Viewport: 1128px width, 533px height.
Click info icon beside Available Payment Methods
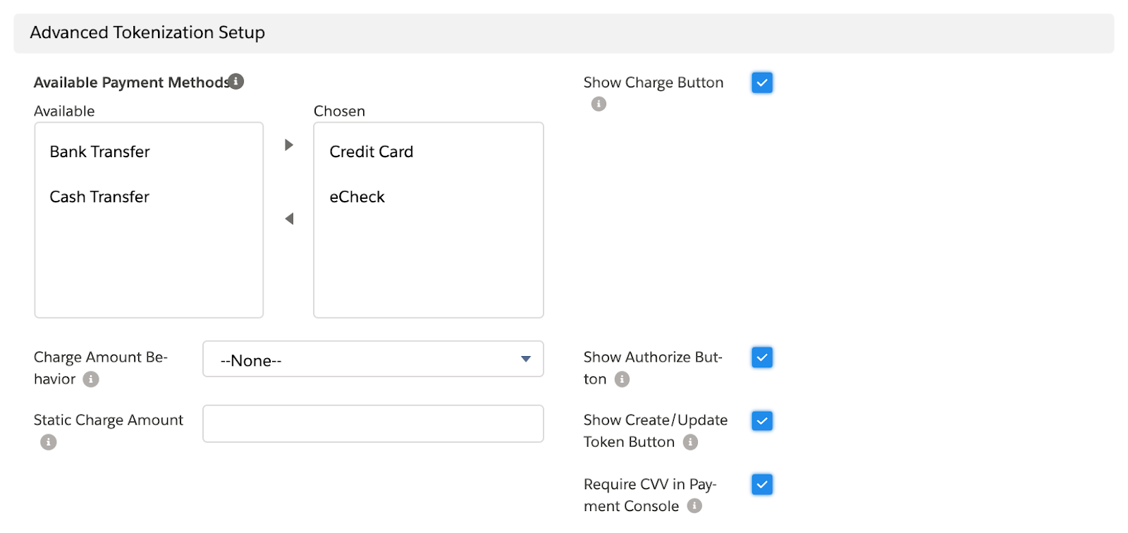tap(236, 82)
